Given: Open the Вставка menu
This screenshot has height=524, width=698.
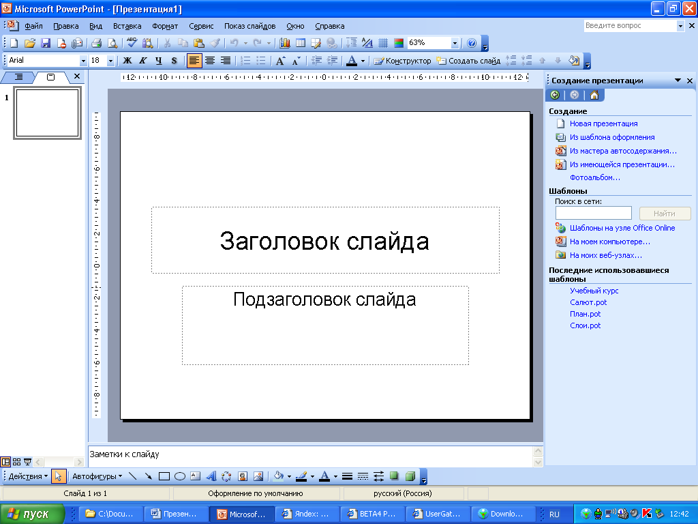Looking at the screenshot, I should point(127,26).
